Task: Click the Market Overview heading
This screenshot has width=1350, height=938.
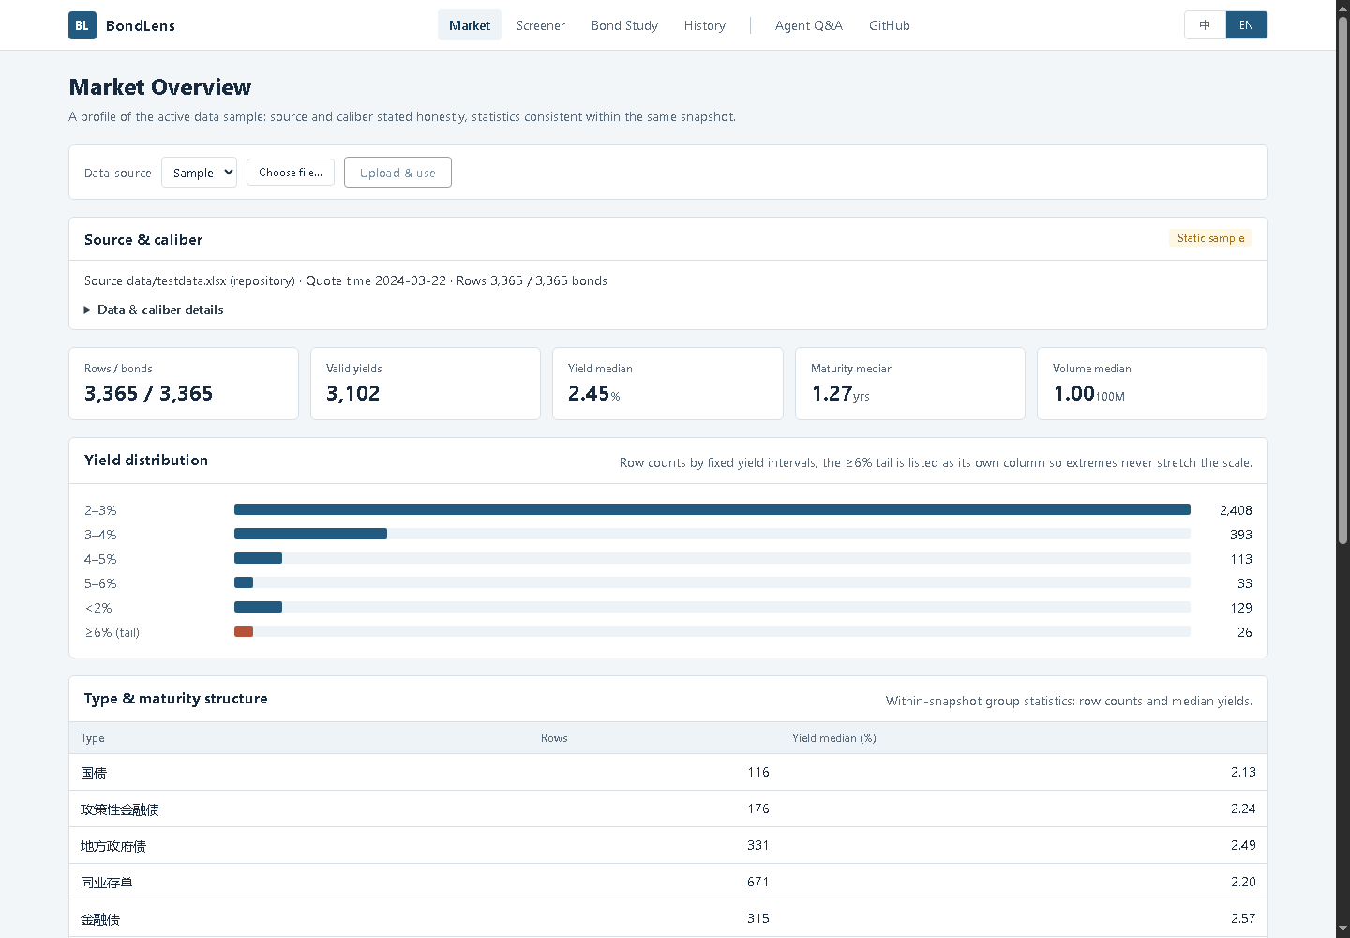Action: pyautogui.click(x=160, y=87)
